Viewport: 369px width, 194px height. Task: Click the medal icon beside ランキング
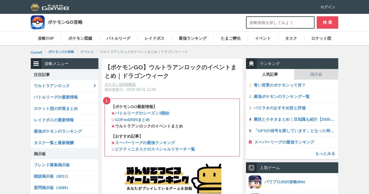tap(251, 63)
